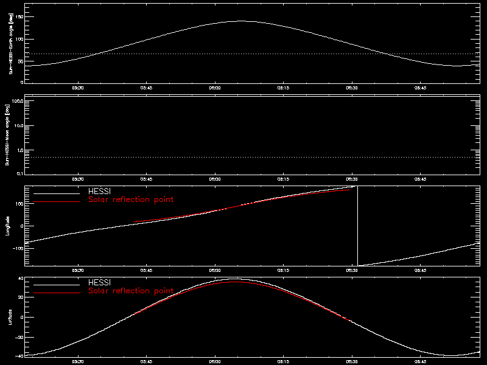
Task: Click '100.0' tick label on Noon angle plot
Action: (x=17, y=101)
